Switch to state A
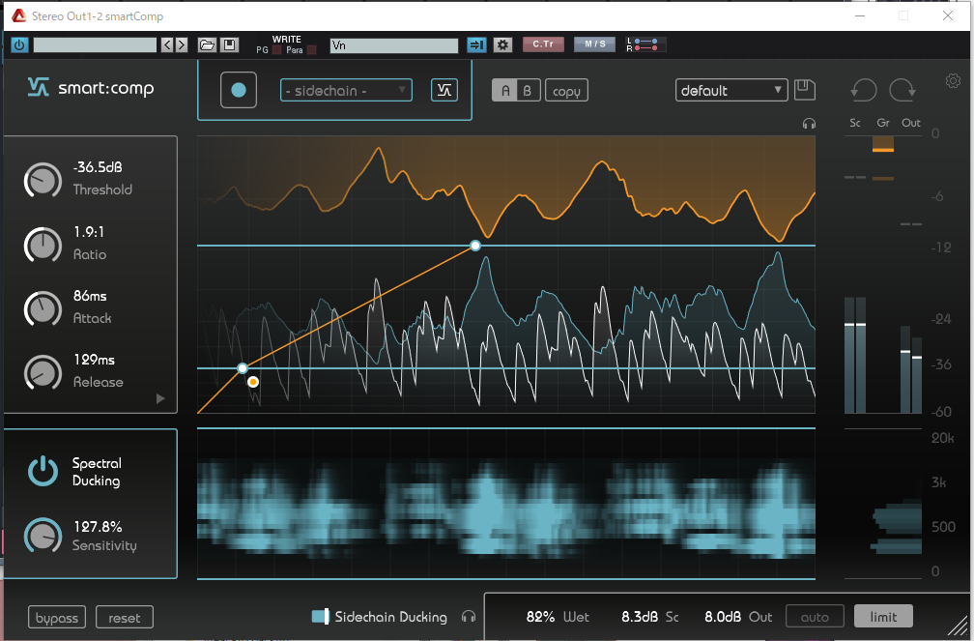Viewport: 974px width, 641px height. (x=505, y=91)
